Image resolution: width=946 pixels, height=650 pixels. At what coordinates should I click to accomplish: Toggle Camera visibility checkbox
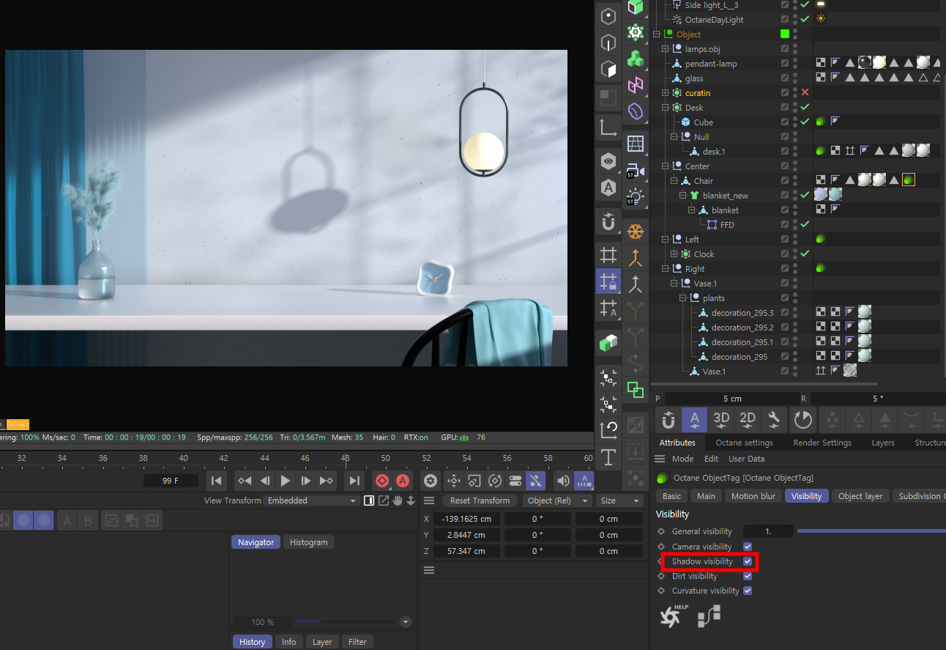pyautogui.click(x=748, y=547)
